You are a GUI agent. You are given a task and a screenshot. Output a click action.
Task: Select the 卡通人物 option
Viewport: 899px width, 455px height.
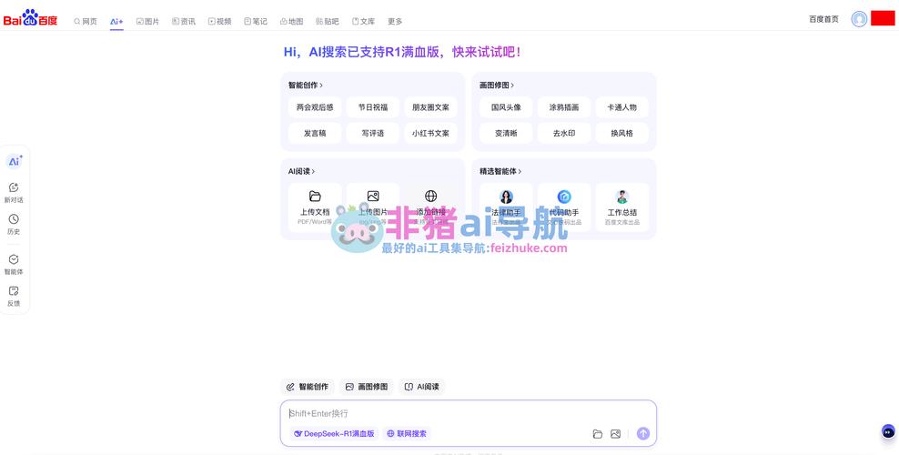tap(622, 107)
